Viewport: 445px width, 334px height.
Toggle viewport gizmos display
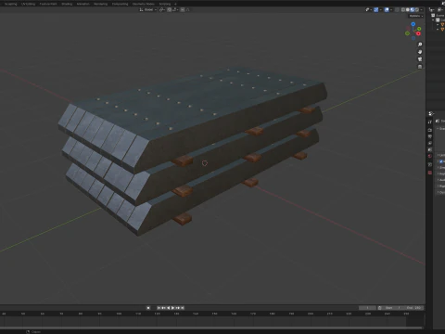pyautogui.click(x=376, y=10)
